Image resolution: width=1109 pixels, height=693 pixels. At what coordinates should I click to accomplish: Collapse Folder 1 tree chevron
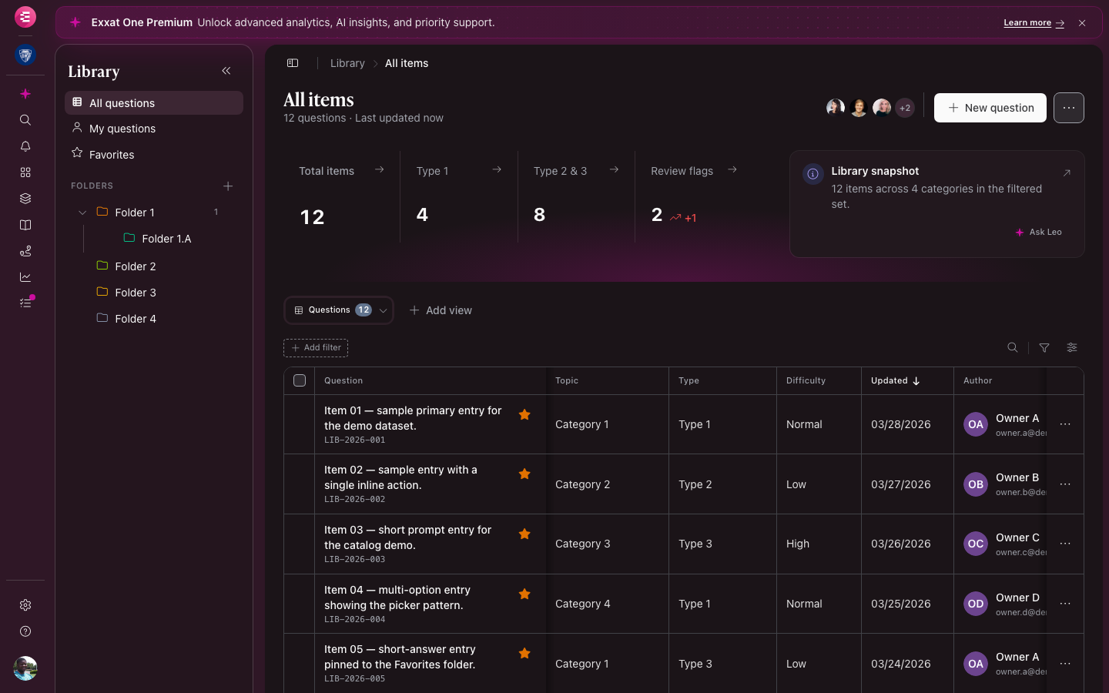coord(82,213)
